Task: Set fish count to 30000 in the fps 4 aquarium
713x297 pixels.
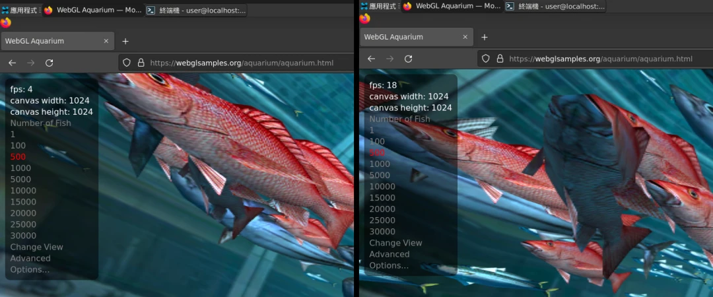Action: pyautogui.click(x=23, y=236)
